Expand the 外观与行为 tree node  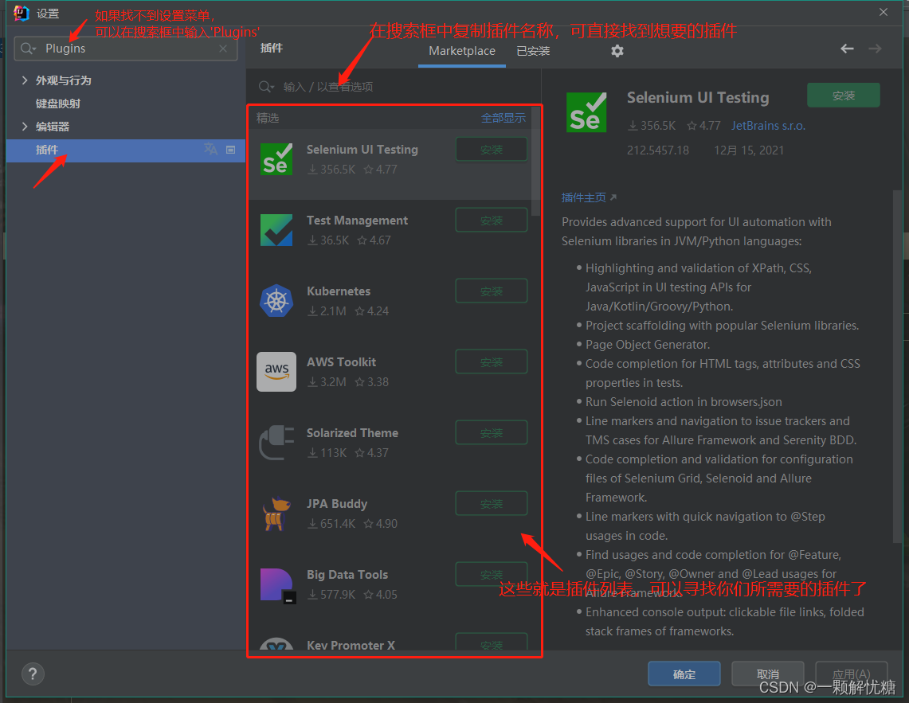click(25, 80)
